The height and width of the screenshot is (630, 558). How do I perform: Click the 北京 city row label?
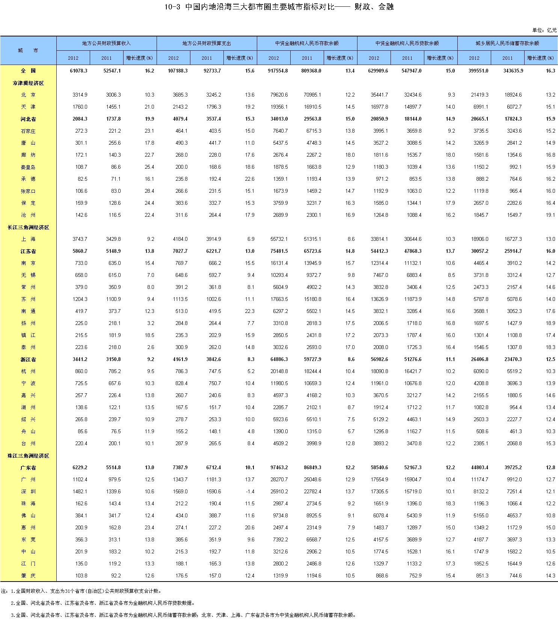coord(28,95)
